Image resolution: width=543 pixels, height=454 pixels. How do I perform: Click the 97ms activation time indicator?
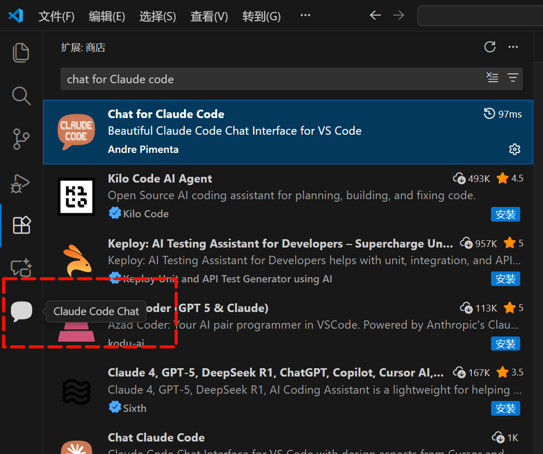click(x=503, y=114)
